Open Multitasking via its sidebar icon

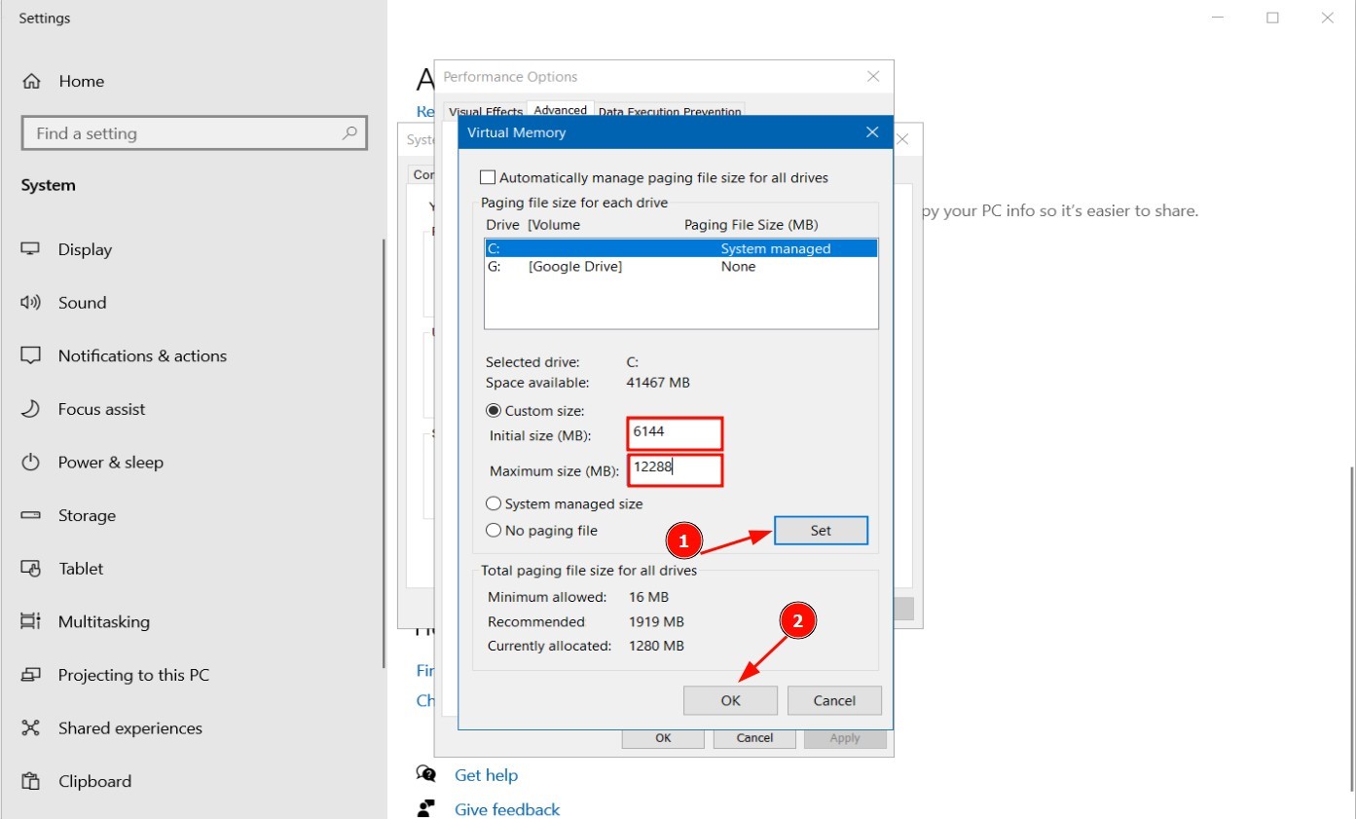[x=30, y=621]
